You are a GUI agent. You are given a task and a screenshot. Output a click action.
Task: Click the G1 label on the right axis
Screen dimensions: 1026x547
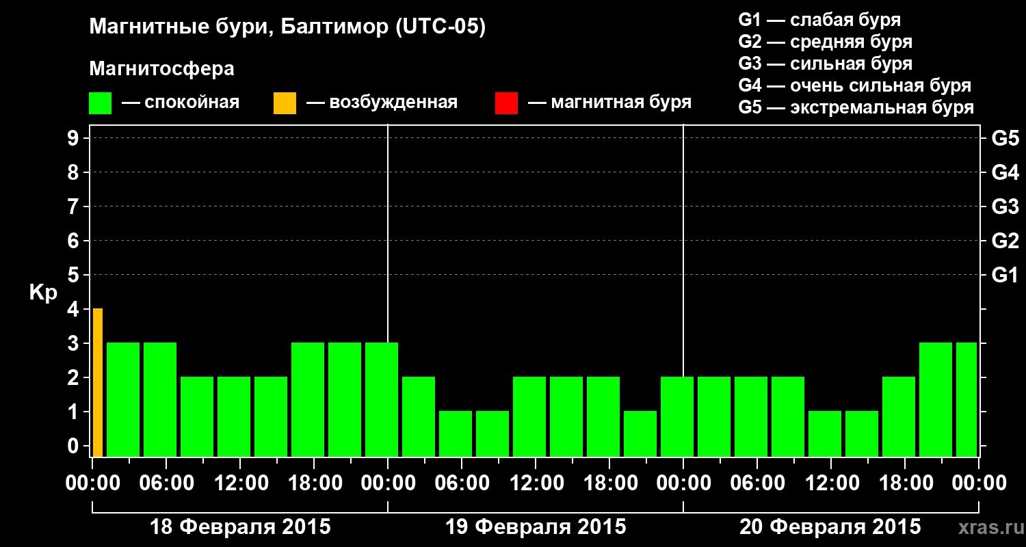point(1005,276)
